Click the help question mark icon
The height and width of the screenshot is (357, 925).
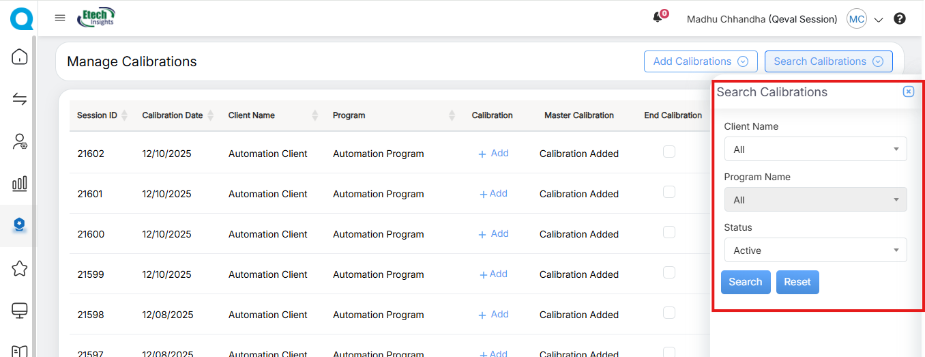pyautogui.click(x=900, y=19)
